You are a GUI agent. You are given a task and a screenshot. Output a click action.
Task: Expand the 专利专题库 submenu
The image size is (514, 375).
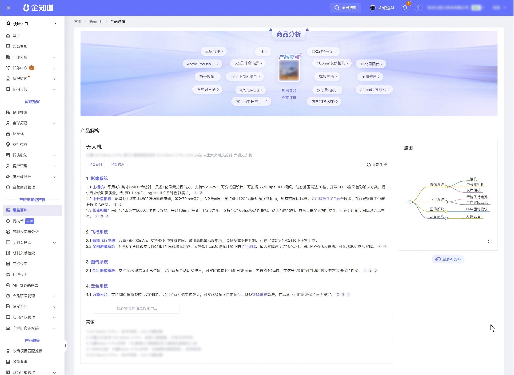pyautogui.click(x=54, y=243)
